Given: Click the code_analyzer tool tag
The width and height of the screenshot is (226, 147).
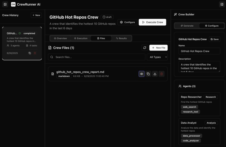Looking at the screenshot, I should pos(191,141).
